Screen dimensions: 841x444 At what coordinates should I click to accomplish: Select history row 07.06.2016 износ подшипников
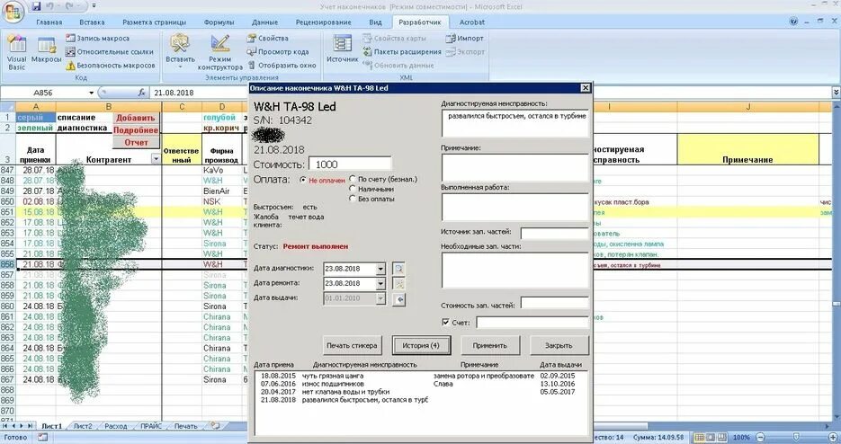[x=421, y=384]
